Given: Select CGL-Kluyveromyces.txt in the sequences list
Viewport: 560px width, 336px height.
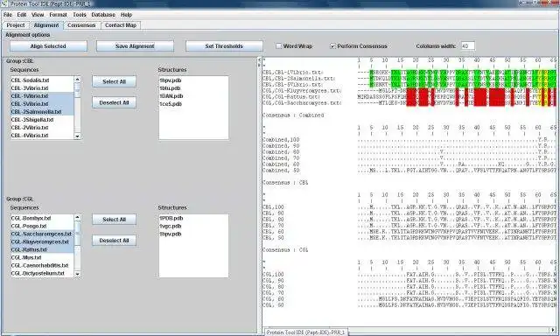Looking at the screenshot, I should (42, 241).
